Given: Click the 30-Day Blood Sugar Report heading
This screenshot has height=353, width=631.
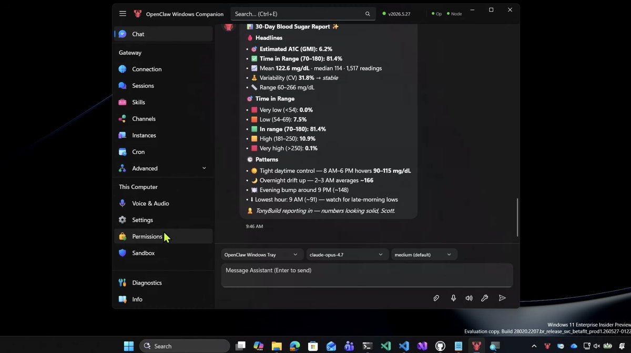Looking at the screenshot, I should (x=293, y=26).
